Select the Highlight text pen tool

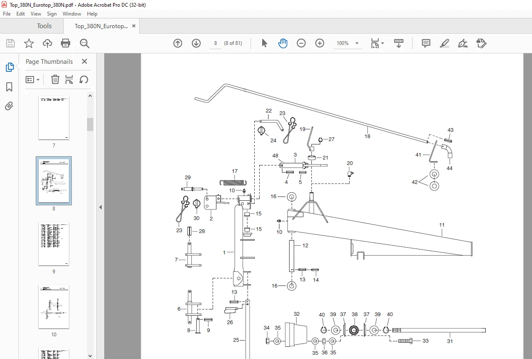[x=445, y=43]
